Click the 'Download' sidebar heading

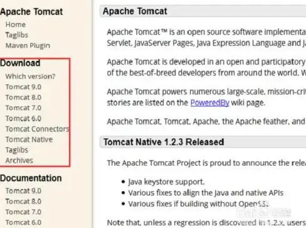coord(20,63)
